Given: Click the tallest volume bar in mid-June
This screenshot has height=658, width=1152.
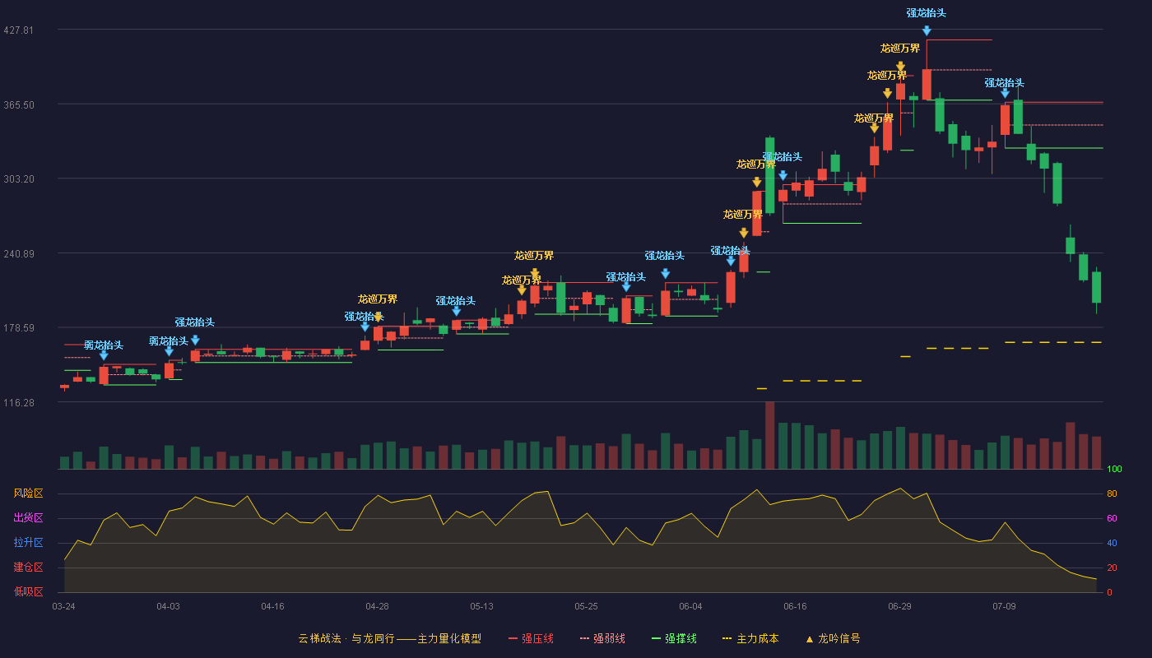Looking at the screenshot, I should pos(769,435).
